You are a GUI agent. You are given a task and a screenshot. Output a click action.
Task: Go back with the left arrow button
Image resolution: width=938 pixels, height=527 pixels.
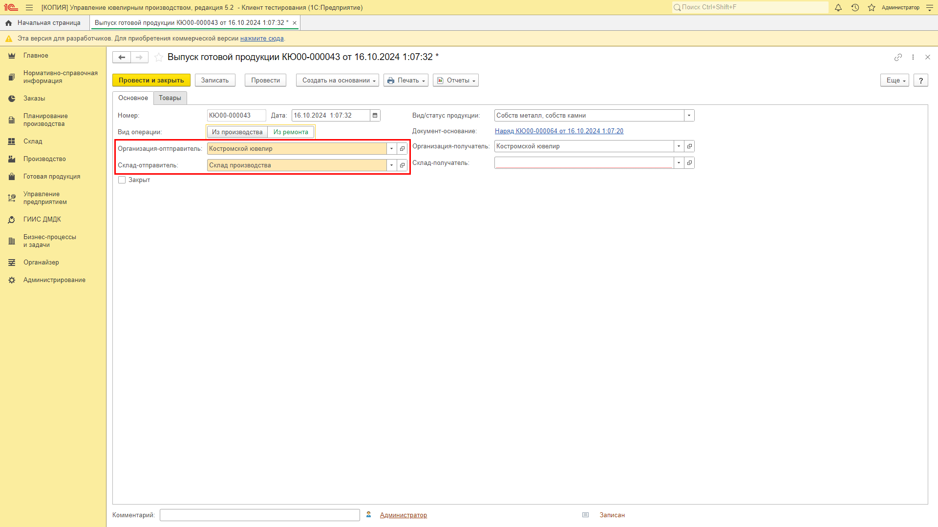pyautogui.click(x=122, y=58)
